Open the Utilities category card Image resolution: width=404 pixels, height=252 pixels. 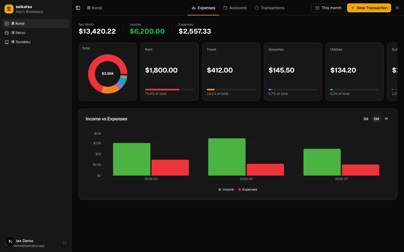(355, 72)
